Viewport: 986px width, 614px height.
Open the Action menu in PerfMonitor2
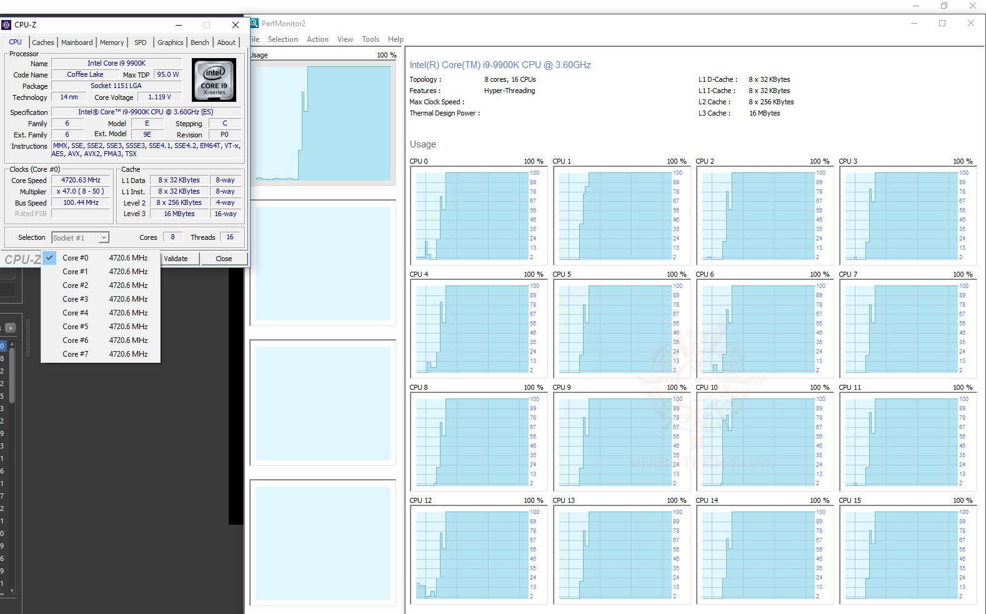tap(317, 39)
